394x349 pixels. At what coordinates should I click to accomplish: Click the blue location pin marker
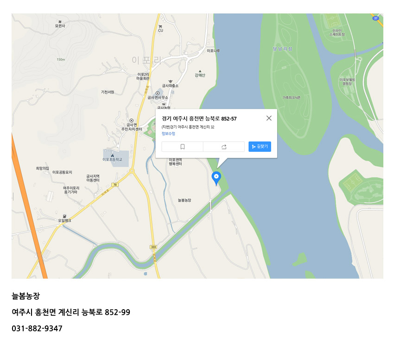[216, 178]
